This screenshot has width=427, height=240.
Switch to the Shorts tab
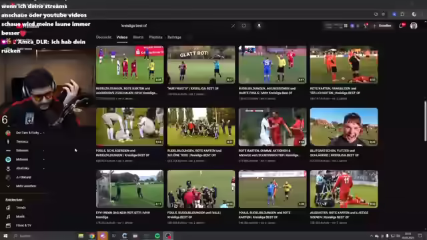click(138, 37)
